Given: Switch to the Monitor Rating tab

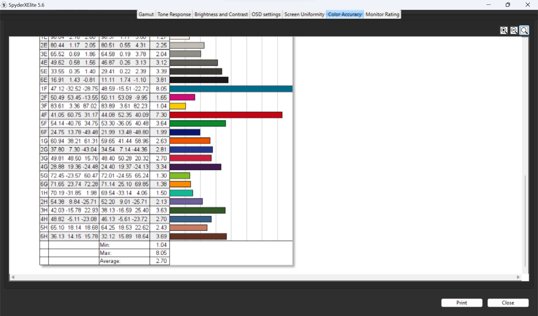Looking at the screenshot, I should (x=382, y=14).
